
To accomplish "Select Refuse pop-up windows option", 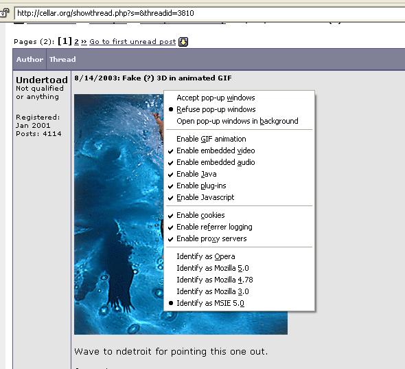I will click(x=239, y=109).
